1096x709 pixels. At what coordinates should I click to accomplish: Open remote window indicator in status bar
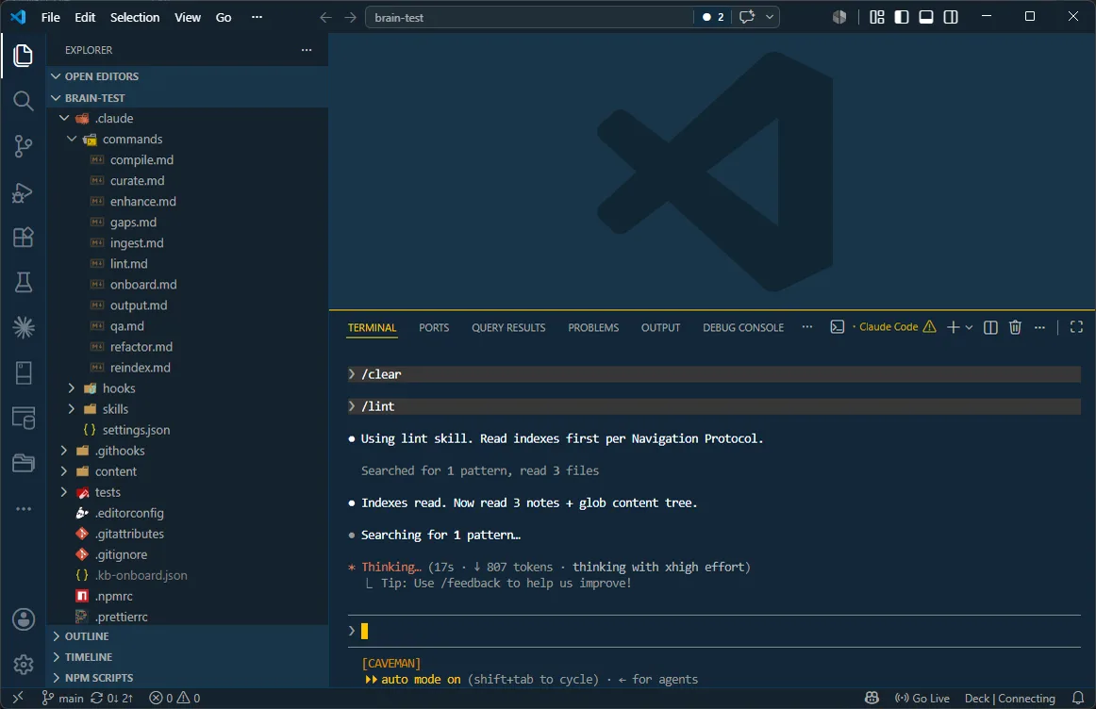pos(18,697)
